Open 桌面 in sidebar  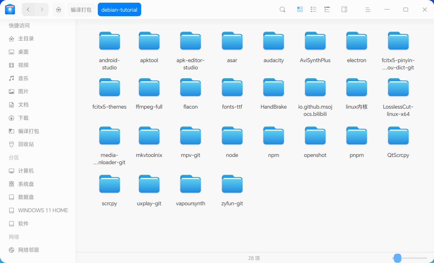point(38,52)
